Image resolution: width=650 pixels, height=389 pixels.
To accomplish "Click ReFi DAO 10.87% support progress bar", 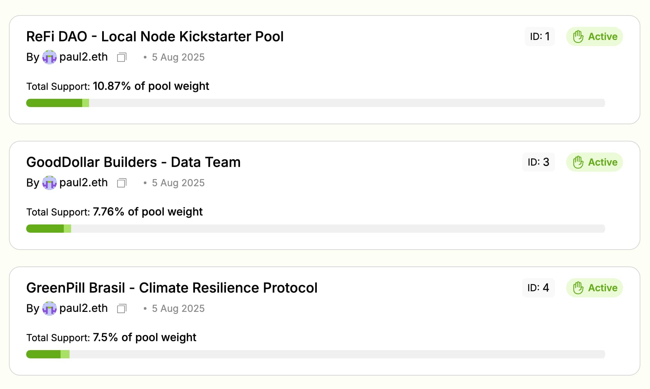I will tap(315, 103).
